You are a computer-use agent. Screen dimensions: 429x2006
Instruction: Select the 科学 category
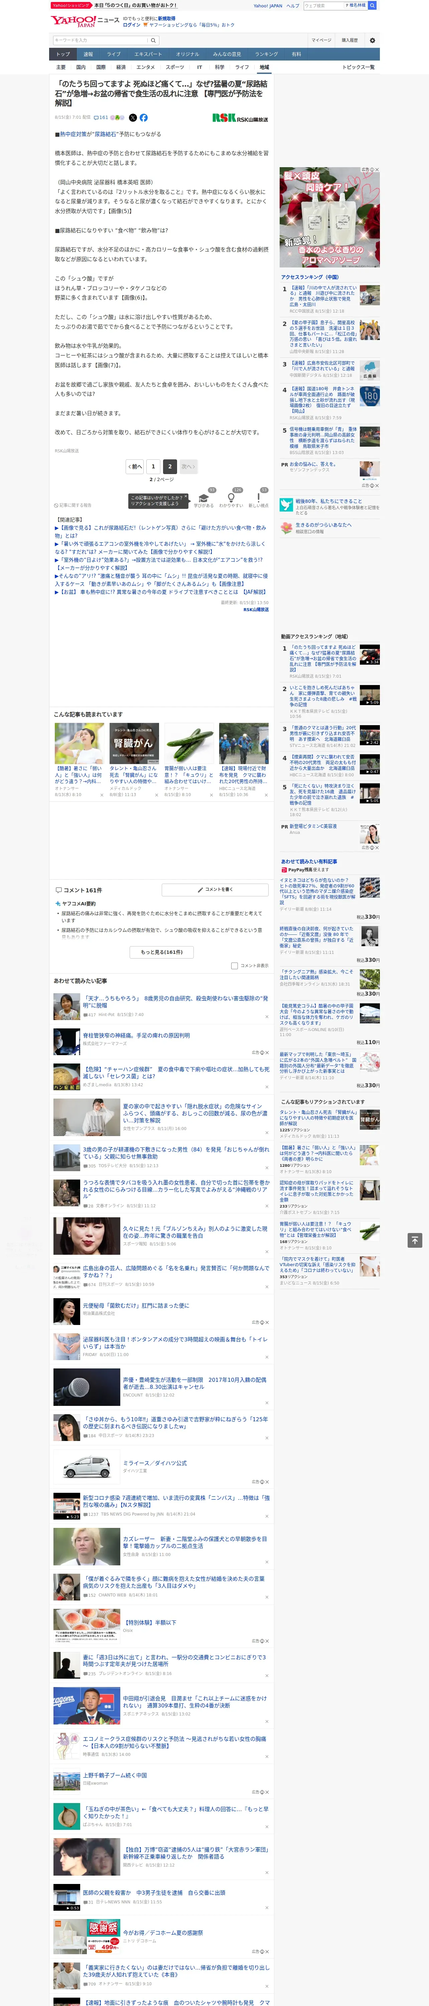pyautogui.click(x=220, y=67)
